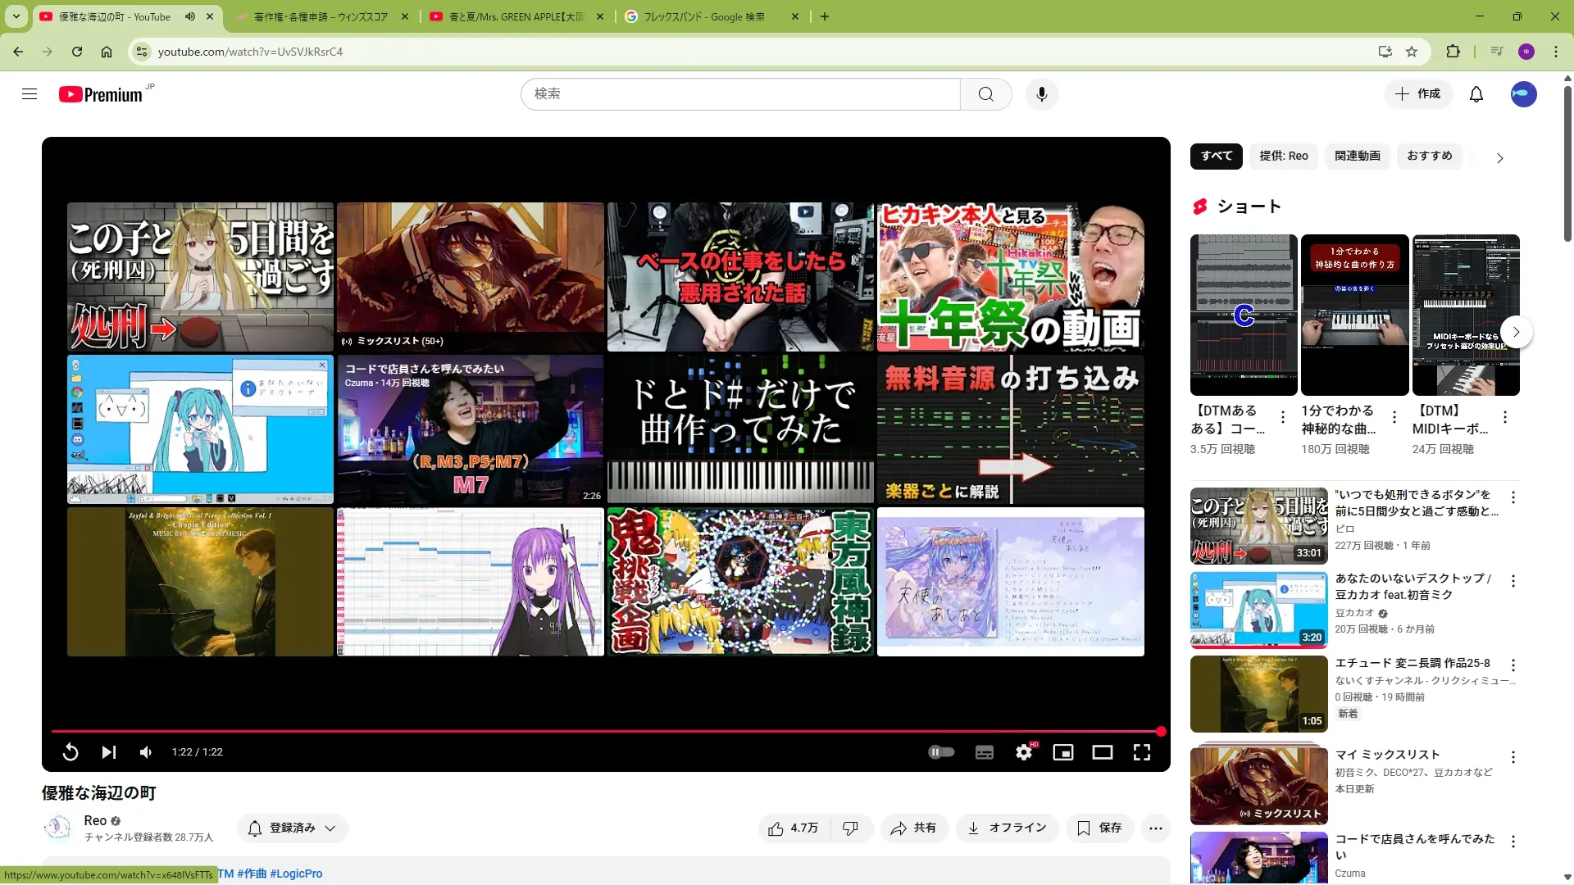Click the next video skip icon
This screenshot has width=1574, height=885.
pyautogui.click(x=108, y=752)
